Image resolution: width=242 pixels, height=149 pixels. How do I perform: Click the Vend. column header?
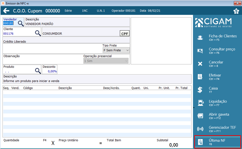coord(15,88)
